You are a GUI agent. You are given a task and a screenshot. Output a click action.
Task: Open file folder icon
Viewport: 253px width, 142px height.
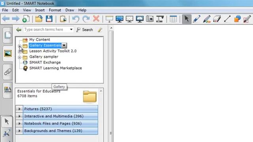point(39,19)
